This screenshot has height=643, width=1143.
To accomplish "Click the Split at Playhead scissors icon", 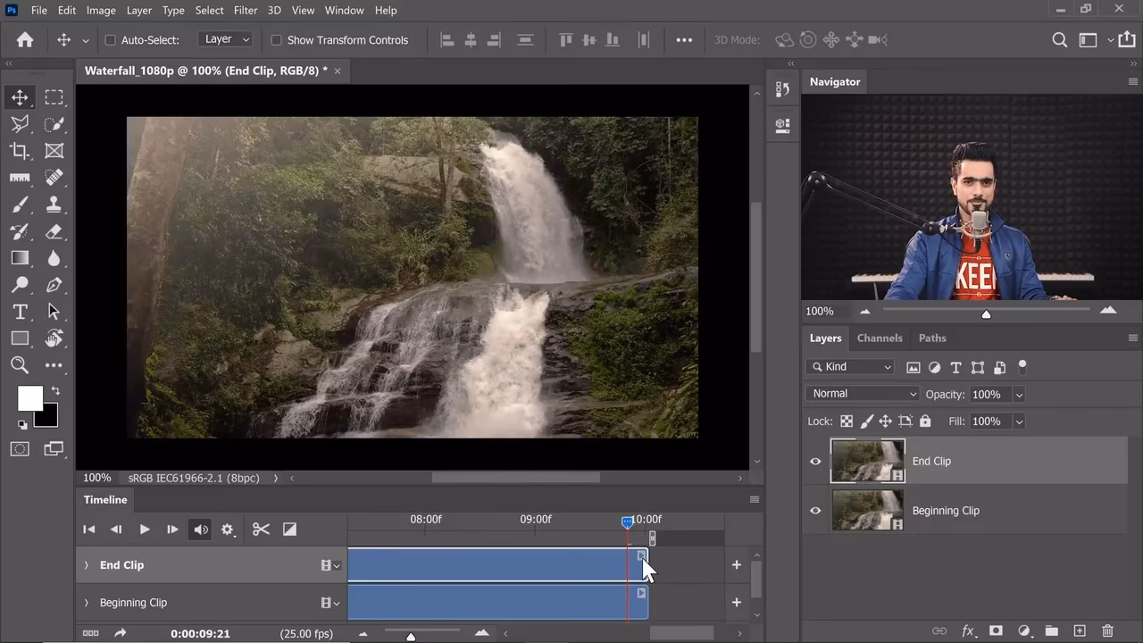I will tap(261, 530).
